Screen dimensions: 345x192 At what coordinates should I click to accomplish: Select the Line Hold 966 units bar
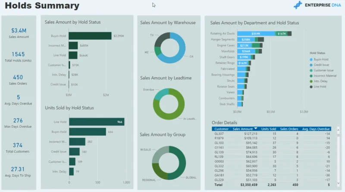point(97,122)
